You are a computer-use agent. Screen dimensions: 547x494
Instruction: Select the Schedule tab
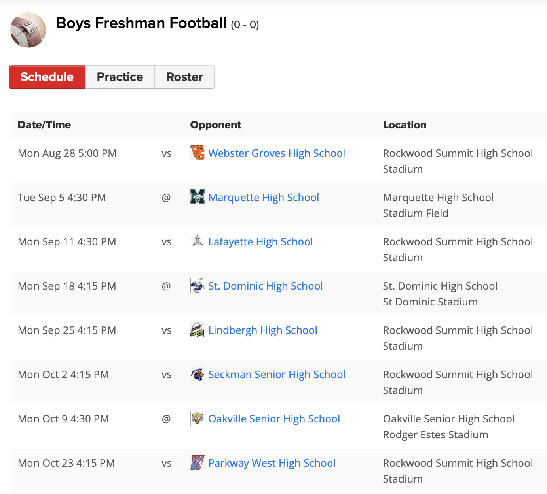tap(47, 77)
